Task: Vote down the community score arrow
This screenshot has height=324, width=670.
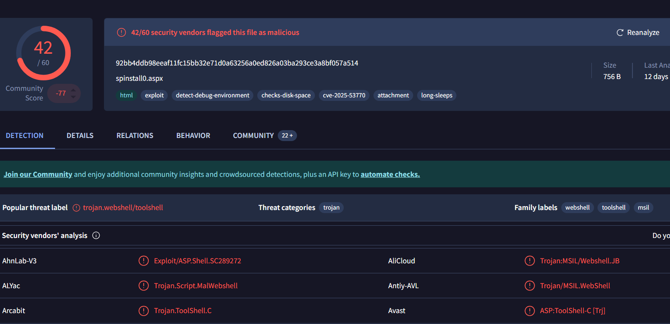Action: click(73, 97)
